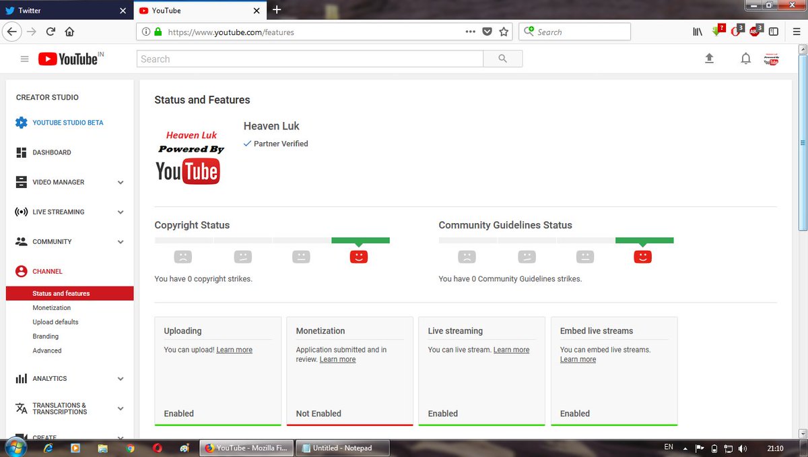The width and height of the screenshot is (808, 457).
Task: Reload the current page
Action: [x=50, y=32]
